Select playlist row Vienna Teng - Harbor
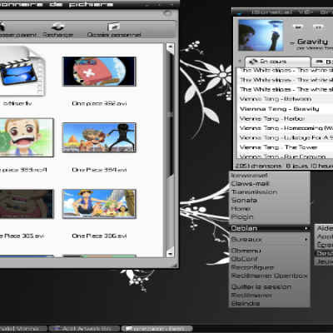 [285, 118]
